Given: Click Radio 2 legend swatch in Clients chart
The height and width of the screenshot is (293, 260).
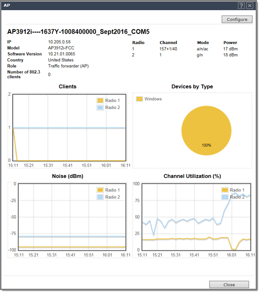Looking at the screenshot, I should pos(100,107).
